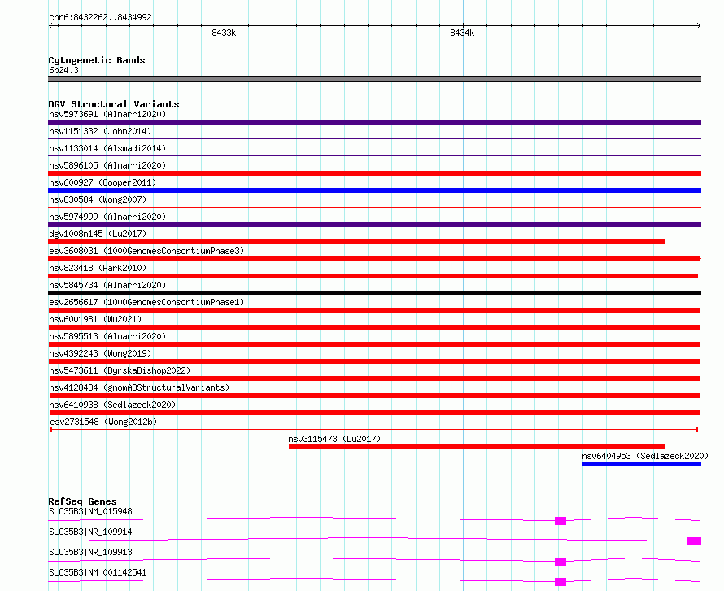Viewport: 724px width, 591px height.
Task: Click the 8433k ruler tick label
Action: tap(224, 33)
